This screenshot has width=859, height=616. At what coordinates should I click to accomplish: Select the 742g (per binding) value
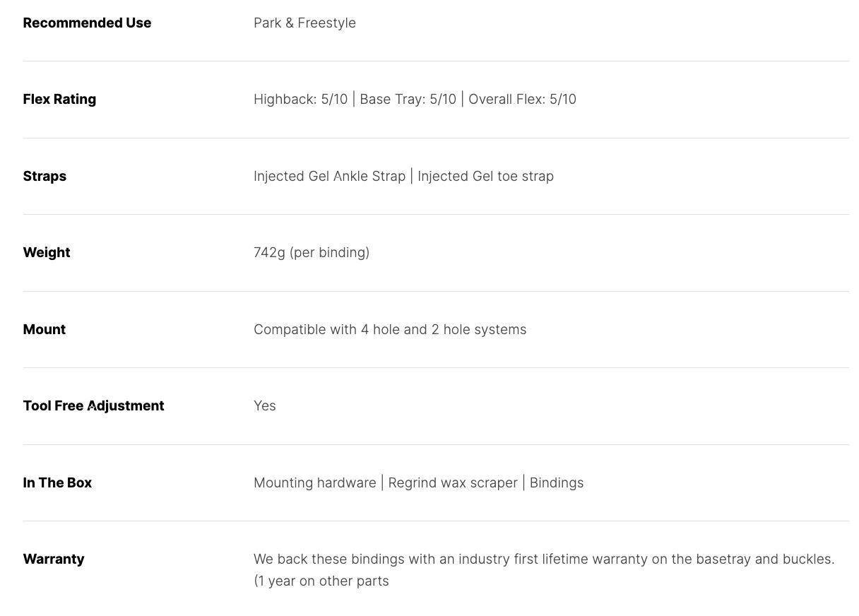point(312,252)
